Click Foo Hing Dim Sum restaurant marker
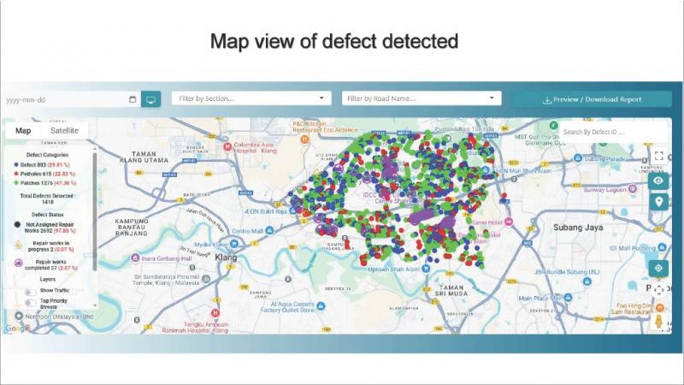 pos(658,306)
